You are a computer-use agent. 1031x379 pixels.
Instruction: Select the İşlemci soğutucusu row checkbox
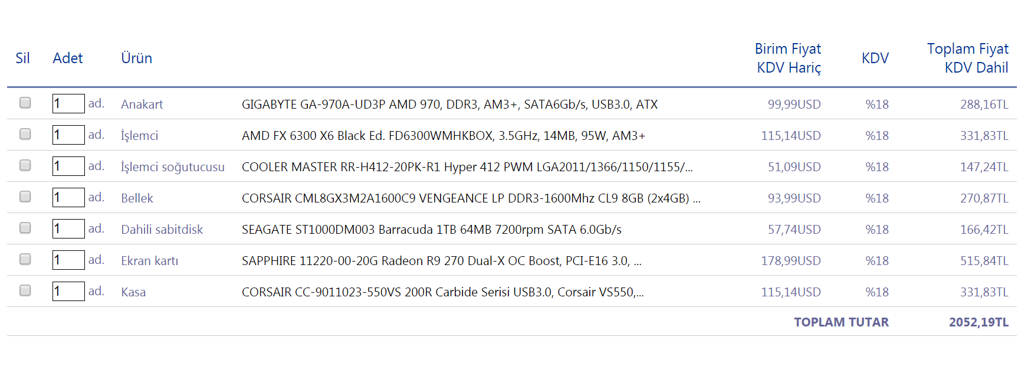point(25,165)
